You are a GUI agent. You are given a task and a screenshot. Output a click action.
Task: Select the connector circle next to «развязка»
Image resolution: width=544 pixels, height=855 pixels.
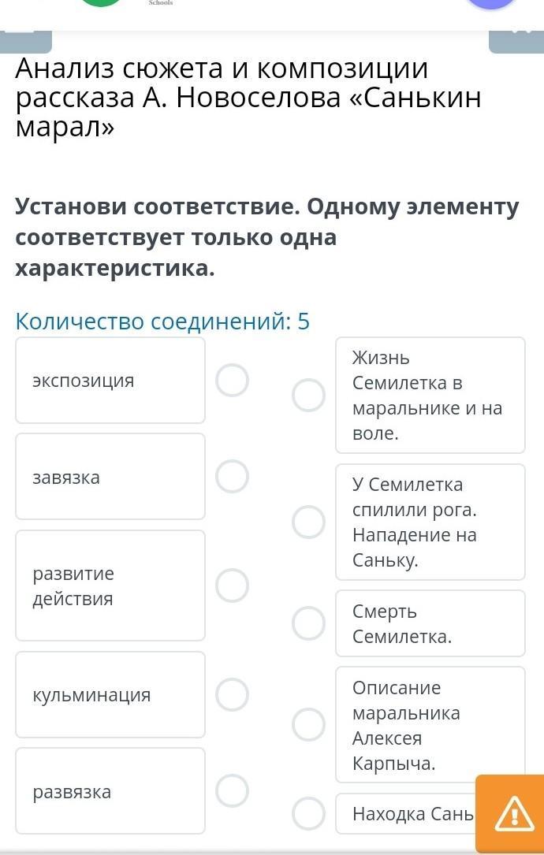pos(233,790)
